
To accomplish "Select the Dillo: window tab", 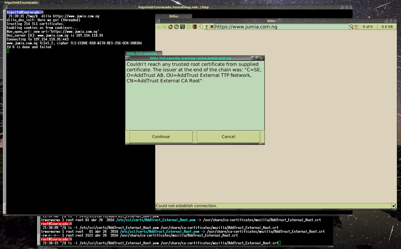I will [174, 16].
